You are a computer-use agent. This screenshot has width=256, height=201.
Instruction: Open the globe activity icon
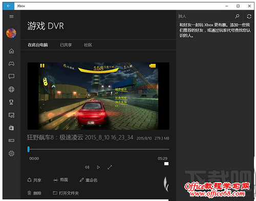(x=11, y=89)
